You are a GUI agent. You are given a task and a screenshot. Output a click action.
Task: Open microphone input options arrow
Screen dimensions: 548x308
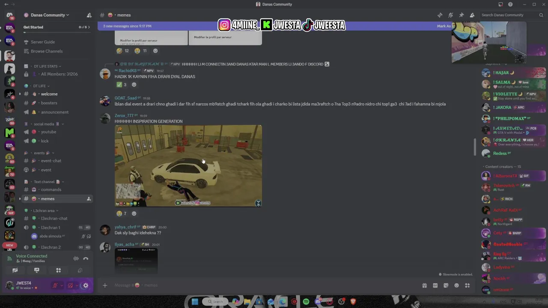point(62,285)
